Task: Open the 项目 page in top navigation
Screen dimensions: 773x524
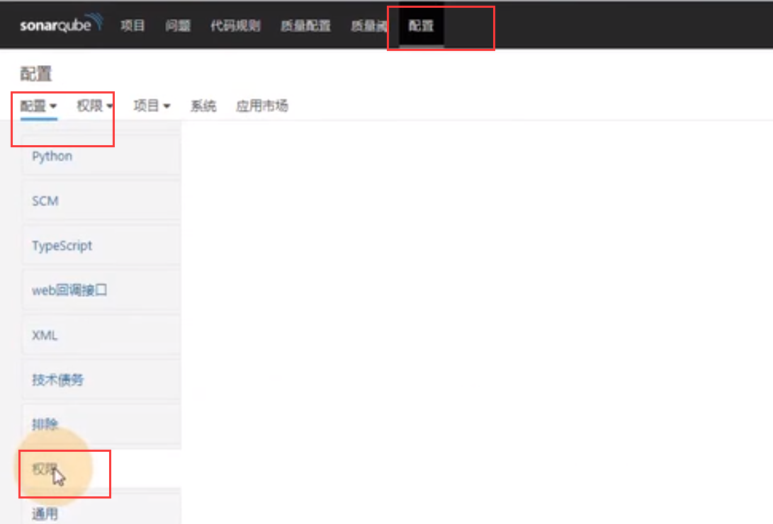Action: [132, 26]
